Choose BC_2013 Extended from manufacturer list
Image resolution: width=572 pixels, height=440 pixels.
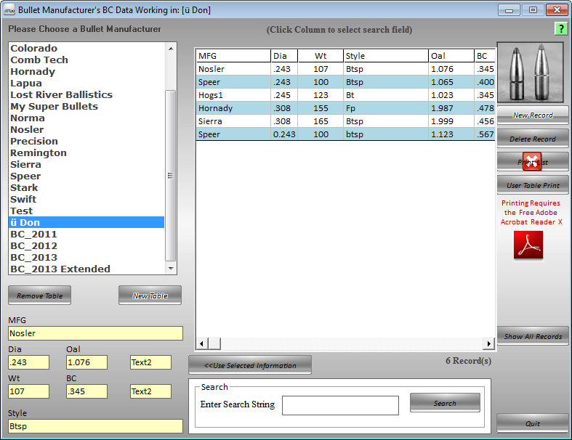tap(60, 269)
